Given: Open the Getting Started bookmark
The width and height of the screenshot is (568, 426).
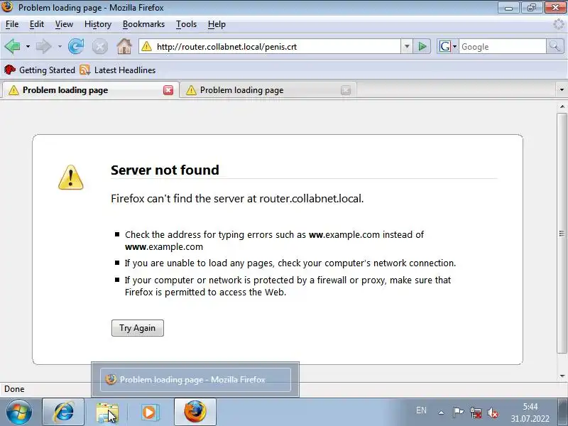Looking at the screenshot, I should tap(40, 70).
